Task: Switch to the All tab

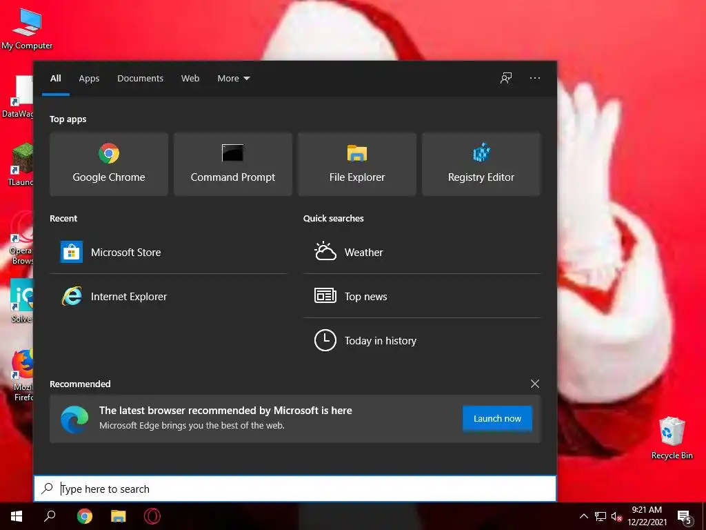Action: point(56,79)
